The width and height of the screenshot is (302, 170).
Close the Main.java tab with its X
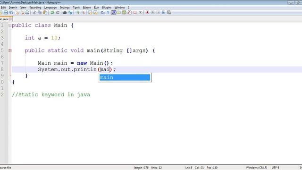10,19
